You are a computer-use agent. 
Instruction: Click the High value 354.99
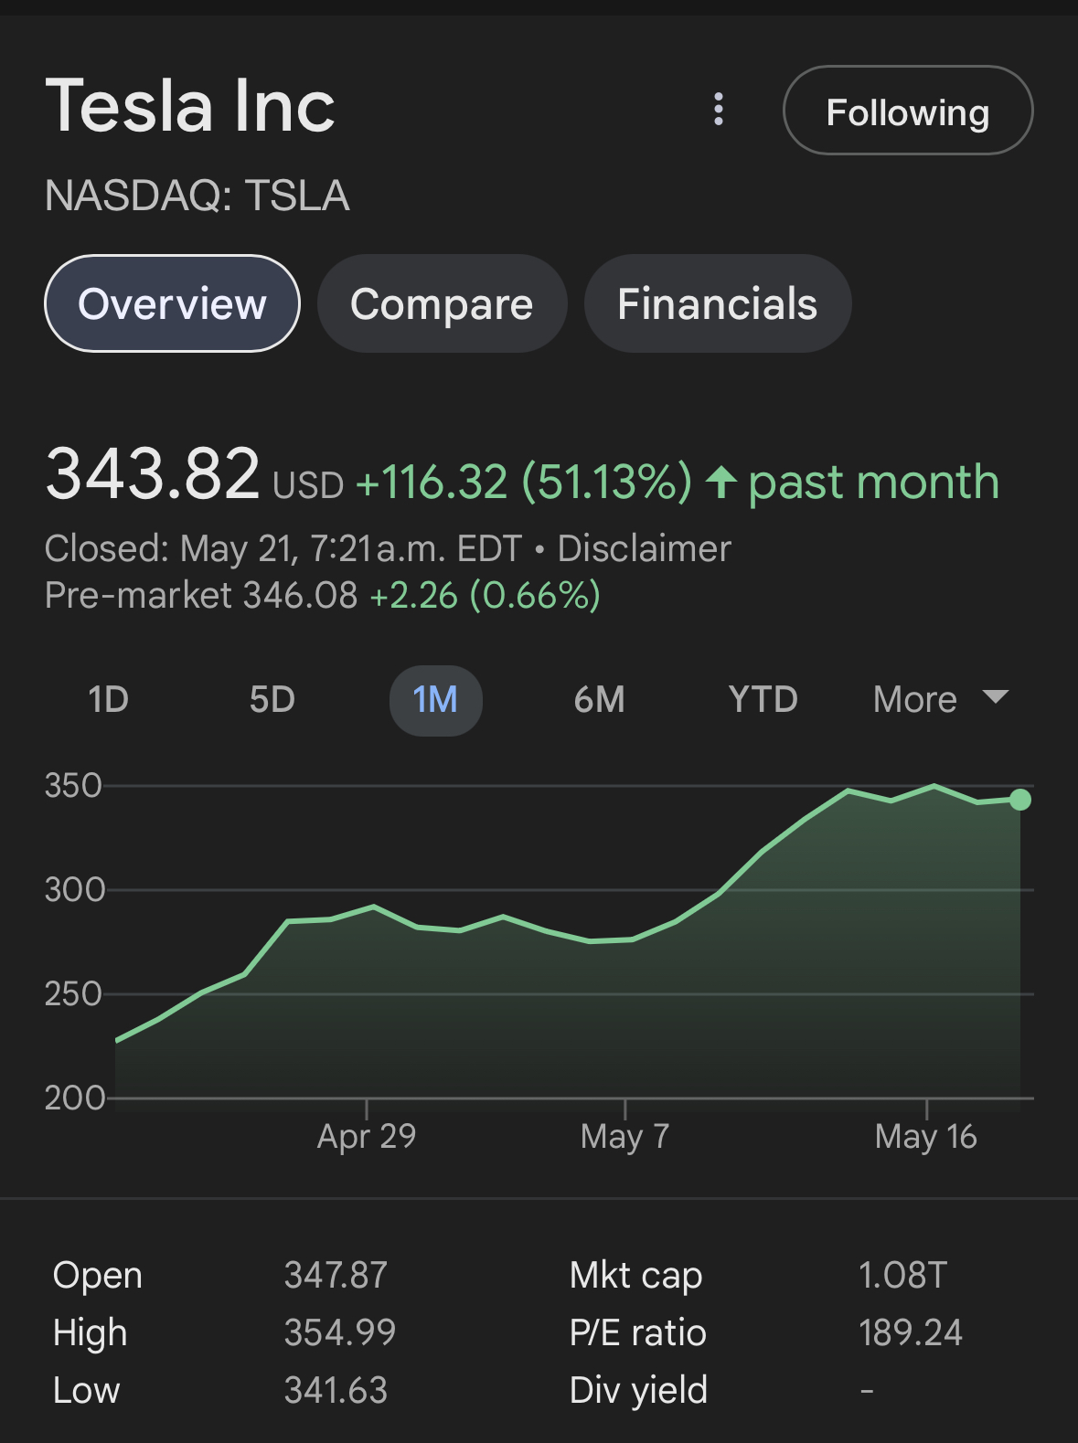click(340, 1332)
